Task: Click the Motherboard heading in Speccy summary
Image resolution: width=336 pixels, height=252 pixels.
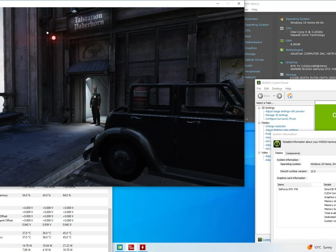Action: point(294,50)
